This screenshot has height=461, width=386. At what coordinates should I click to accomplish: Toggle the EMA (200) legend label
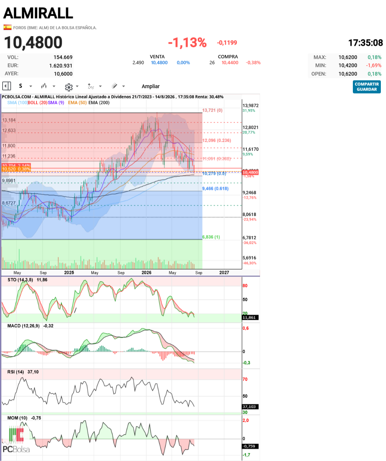[x=99, y=102]
